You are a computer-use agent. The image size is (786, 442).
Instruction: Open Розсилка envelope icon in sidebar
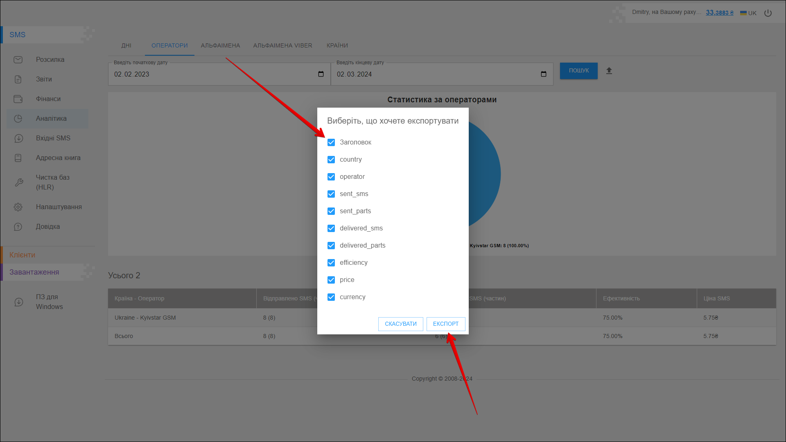pos(18,60)
